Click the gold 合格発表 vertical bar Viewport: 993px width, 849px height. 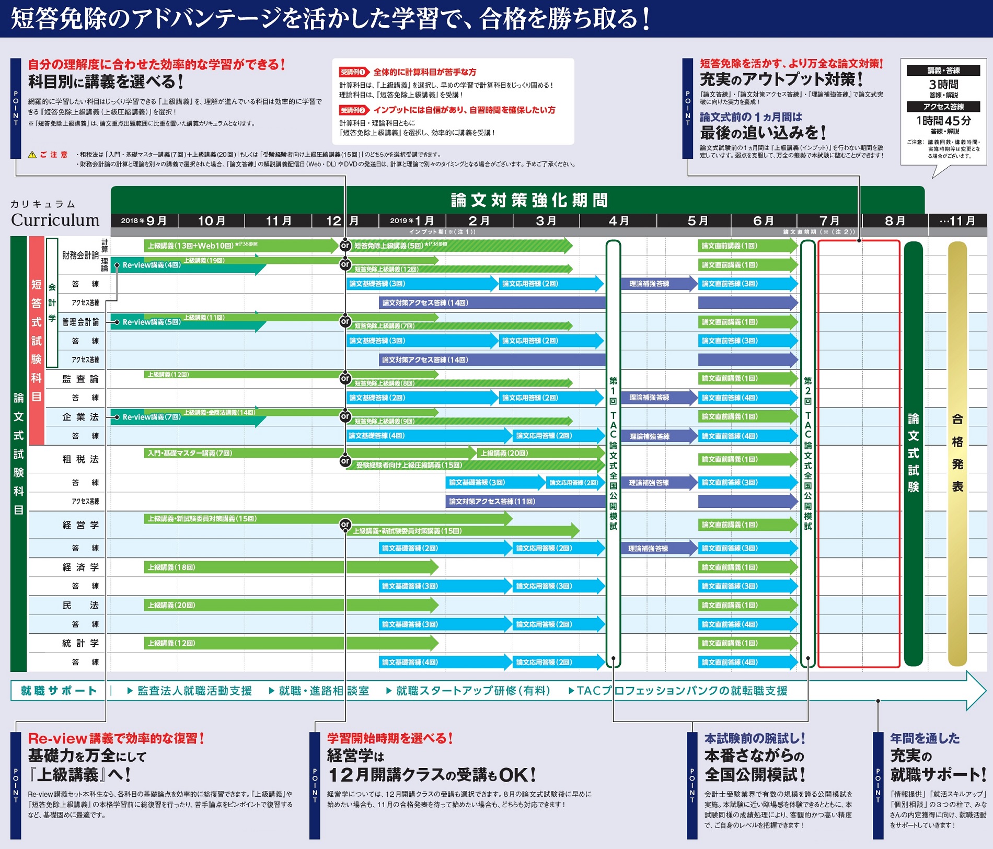tap(957, 453)
